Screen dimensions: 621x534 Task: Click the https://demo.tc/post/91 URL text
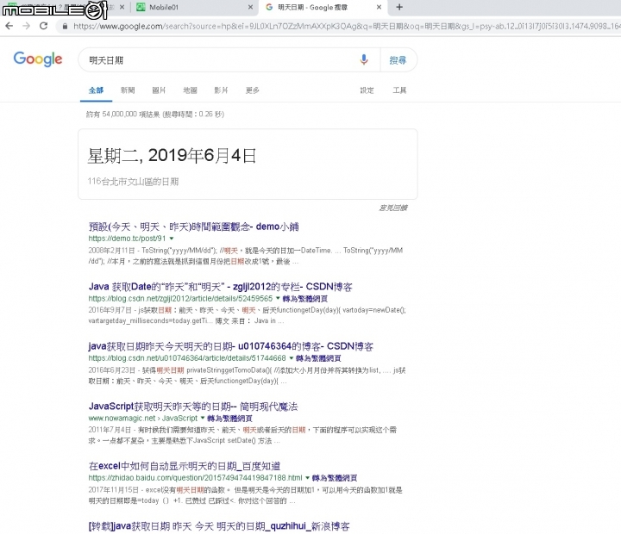coord(127,239)
